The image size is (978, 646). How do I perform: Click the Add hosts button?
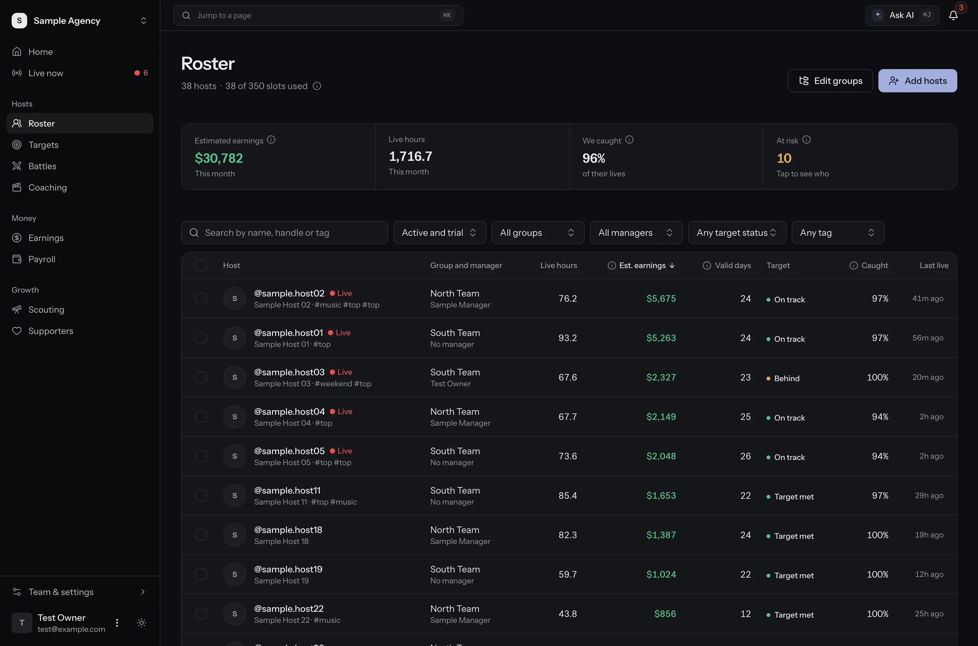point(917,81)
